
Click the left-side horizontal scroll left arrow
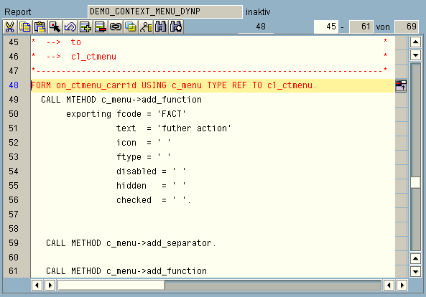[x=37, y=286]
